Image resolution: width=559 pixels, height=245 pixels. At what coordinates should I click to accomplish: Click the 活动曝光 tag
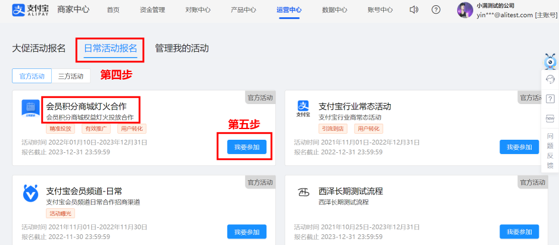[x=60, y=213]
